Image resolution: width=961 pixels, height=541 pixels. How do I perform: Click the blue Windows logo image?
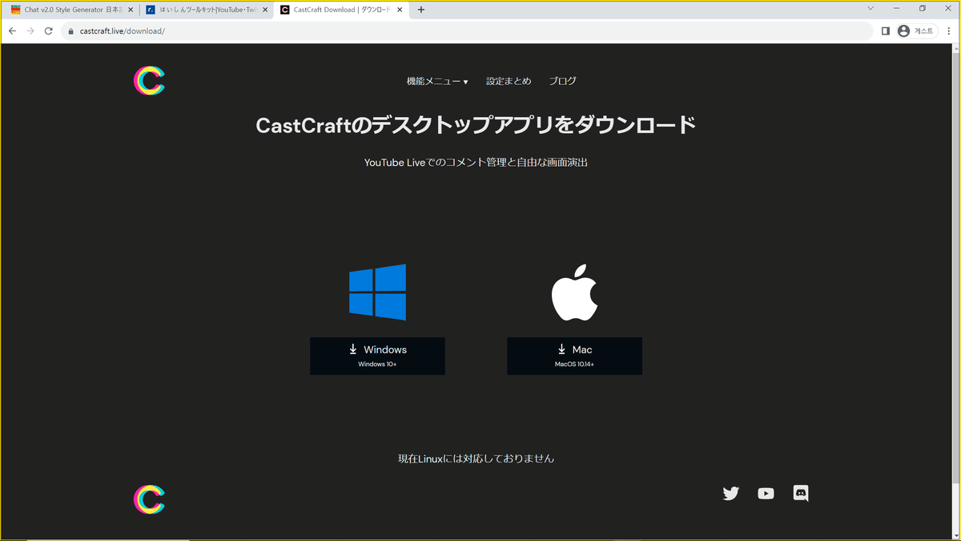pos(377,292)
